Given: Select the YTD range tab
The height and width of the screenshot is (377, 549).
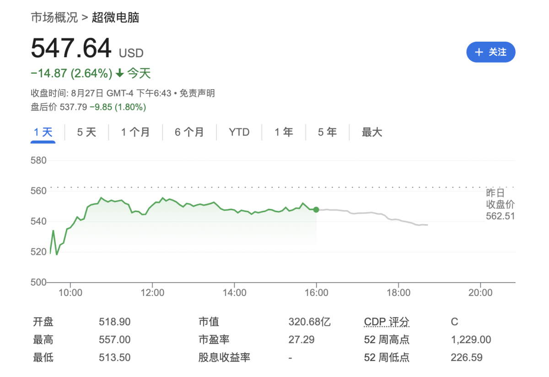Looking at the screenshot, I should click(x=239, y=133).
